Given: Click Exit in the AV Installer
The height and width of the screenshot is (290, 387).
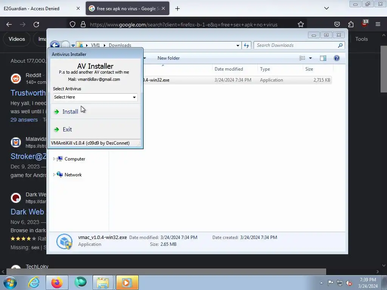Looking at the screenshot, I should (x=95, y=130).
